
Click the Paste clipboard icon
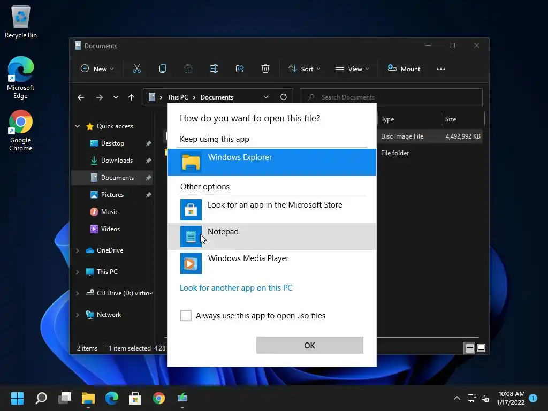(188, 69)
